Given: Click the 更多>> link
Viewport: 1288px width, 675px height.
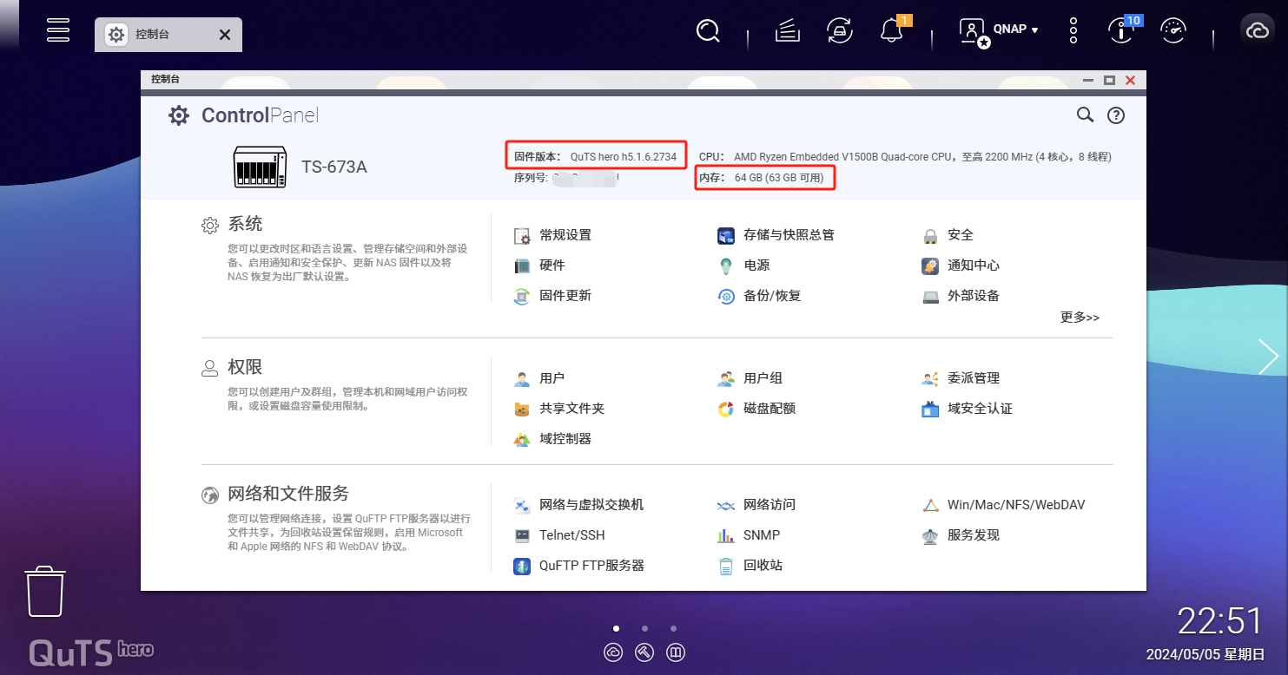Looking at the screenshot, I should (1080, 318).
